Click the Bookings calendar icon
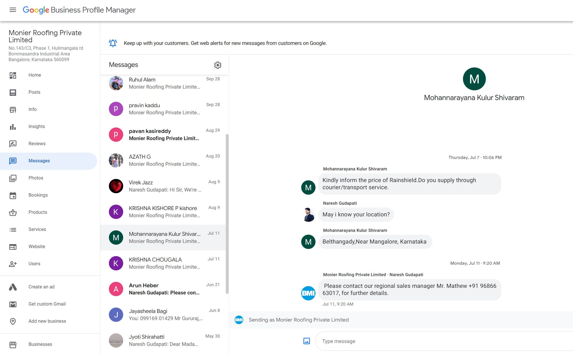This screenshot has height=355, width=573. (x=13, y=195)
